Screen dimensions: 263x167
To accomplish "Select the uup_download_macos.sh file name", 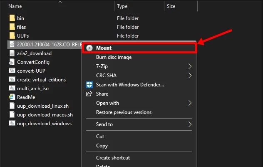I will click(45, 115).
